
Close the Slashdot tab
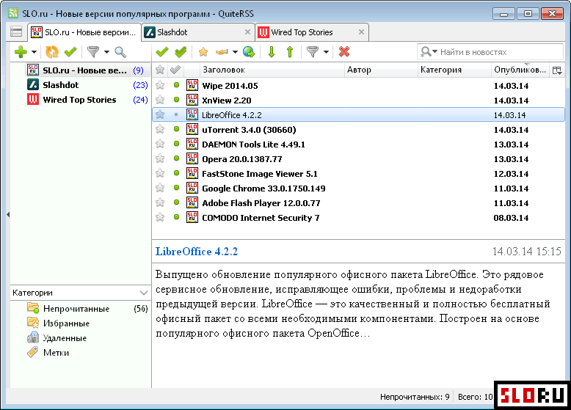[247, 32]
